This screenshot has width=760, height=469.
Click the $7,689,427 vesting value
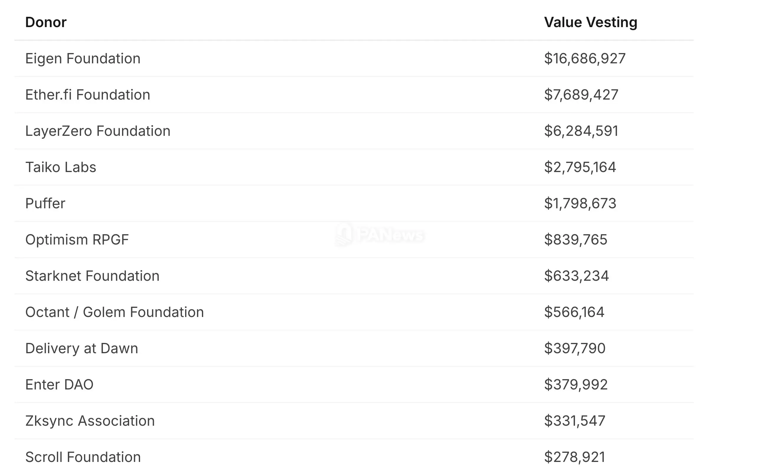coord(581,95)
